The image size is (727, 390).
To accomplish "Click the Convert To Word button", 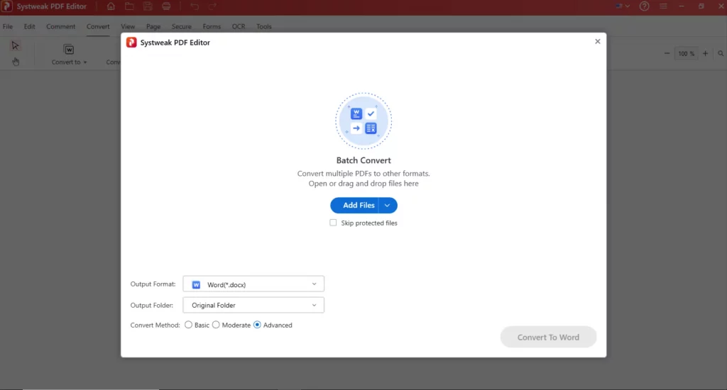I will click(548, 338).
